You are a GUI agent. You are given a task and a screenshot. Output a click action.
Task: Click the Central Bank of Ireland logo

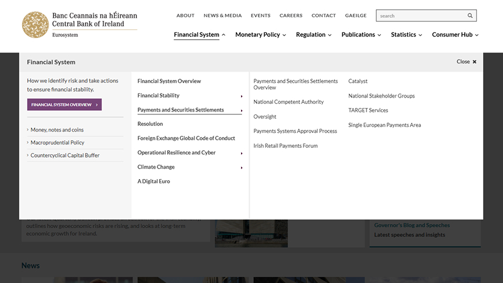click(x=80, y=25)
